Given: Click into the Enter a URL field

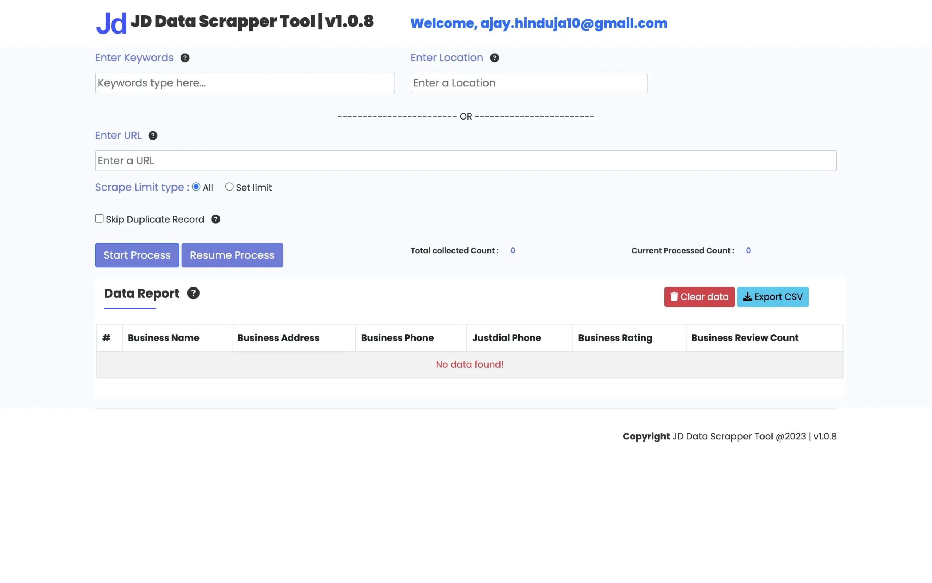Looking at the screenshot, I should [x=466, y=161].
